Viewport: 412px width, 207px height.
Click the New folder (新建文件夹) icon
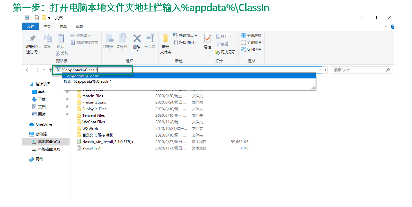[165, 38]
